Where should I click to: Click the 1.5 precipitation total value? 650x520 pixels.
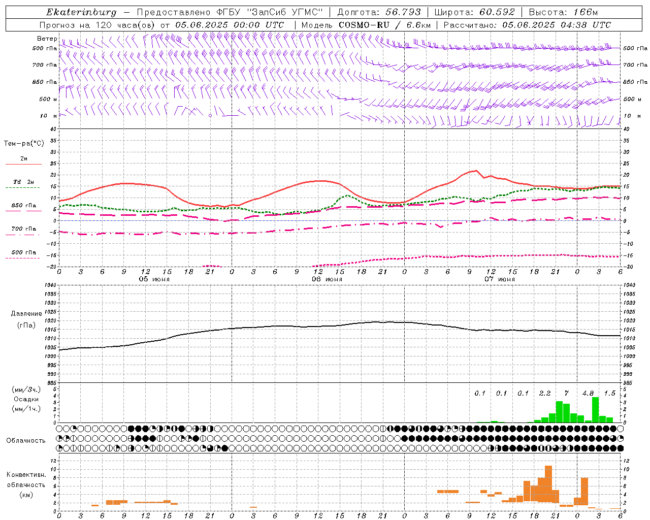(609, 394)
